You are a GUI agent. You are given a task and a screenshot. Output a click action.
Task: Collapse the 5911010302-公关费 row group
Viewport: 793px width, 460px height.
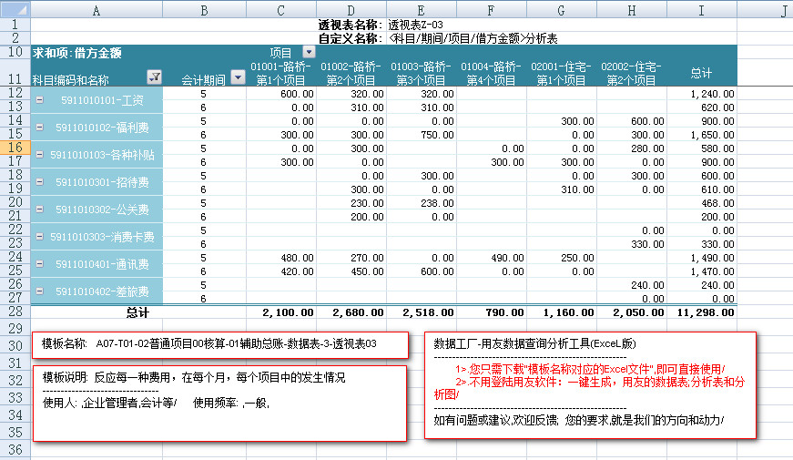[39, 210]
